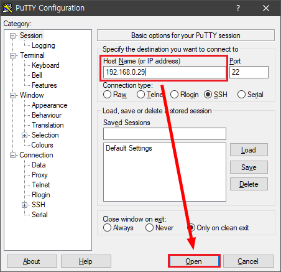Select the Raw connection type

click(115, 95)
